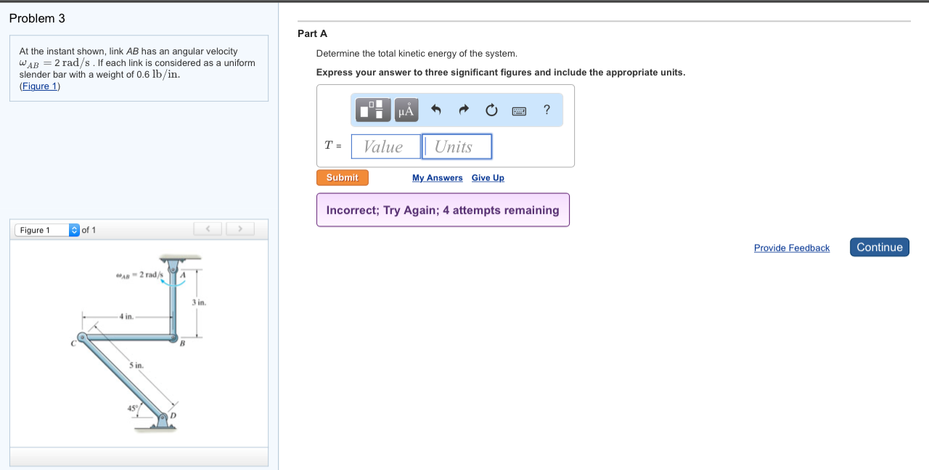This screenshot has width=929, height=470.
Task: Go to the next figure arrow
Action: [x=240, y=229]
